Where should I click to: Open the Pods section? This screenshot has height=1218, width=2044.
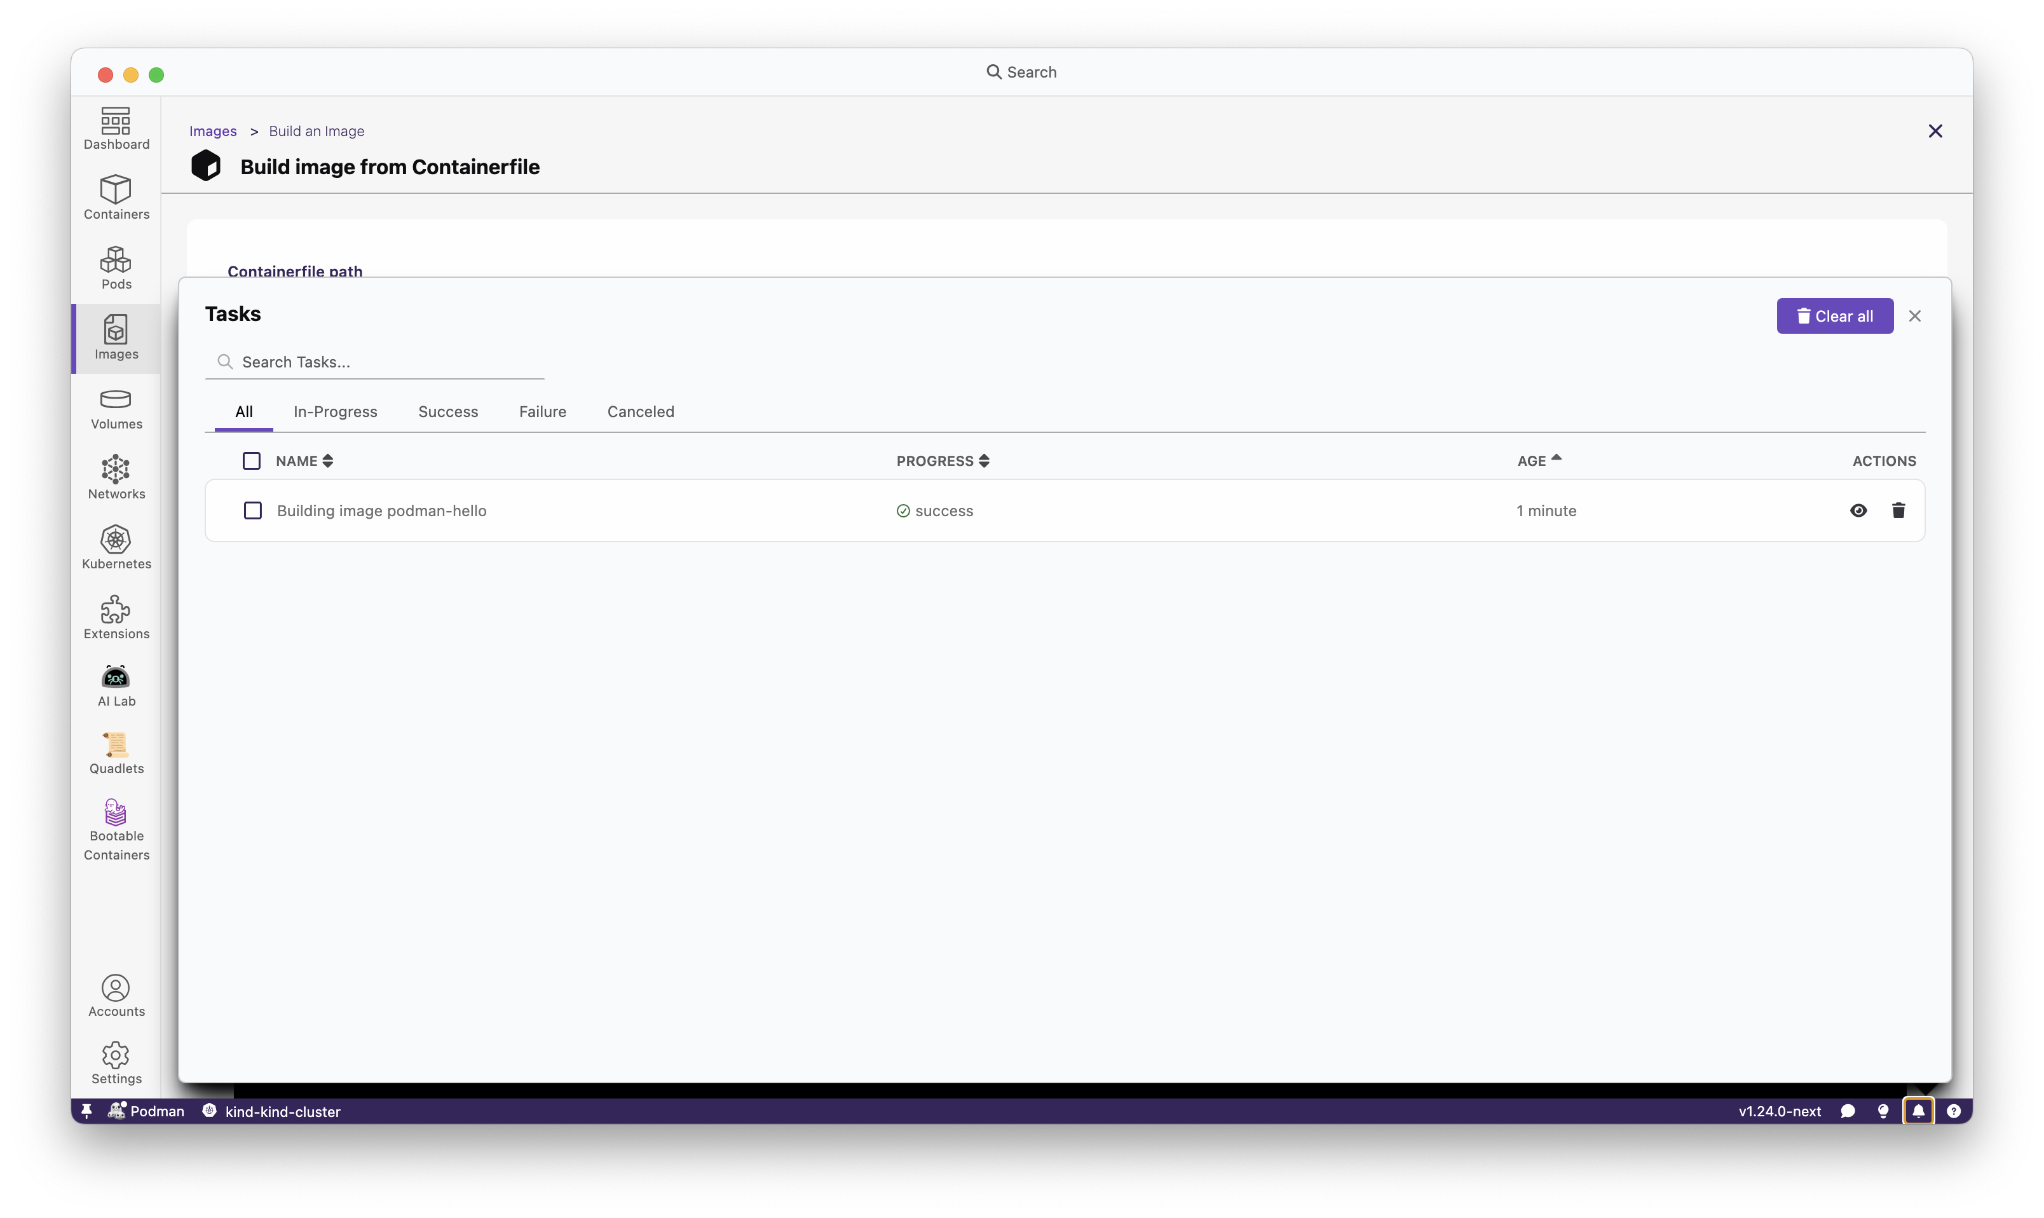(116, 268)
